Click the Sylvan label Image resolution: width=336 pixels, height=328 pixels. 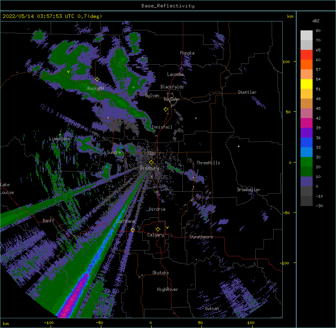point(152,95)
